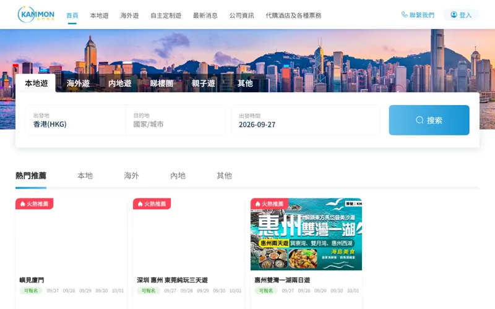The image size is (495, 309).
Task: Select the 其他 recommendations tab
Action: 224,176
